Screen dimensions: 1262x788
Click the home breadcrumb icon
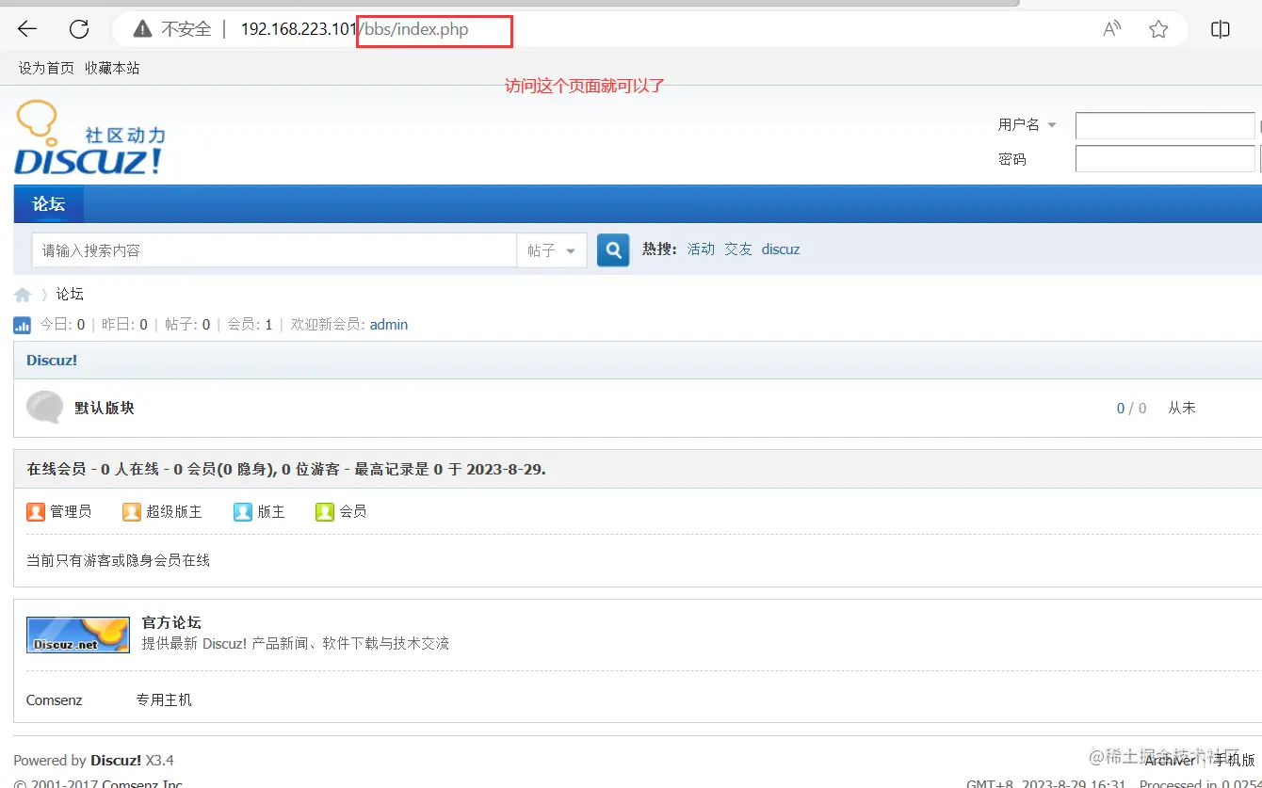pos(23,295)
